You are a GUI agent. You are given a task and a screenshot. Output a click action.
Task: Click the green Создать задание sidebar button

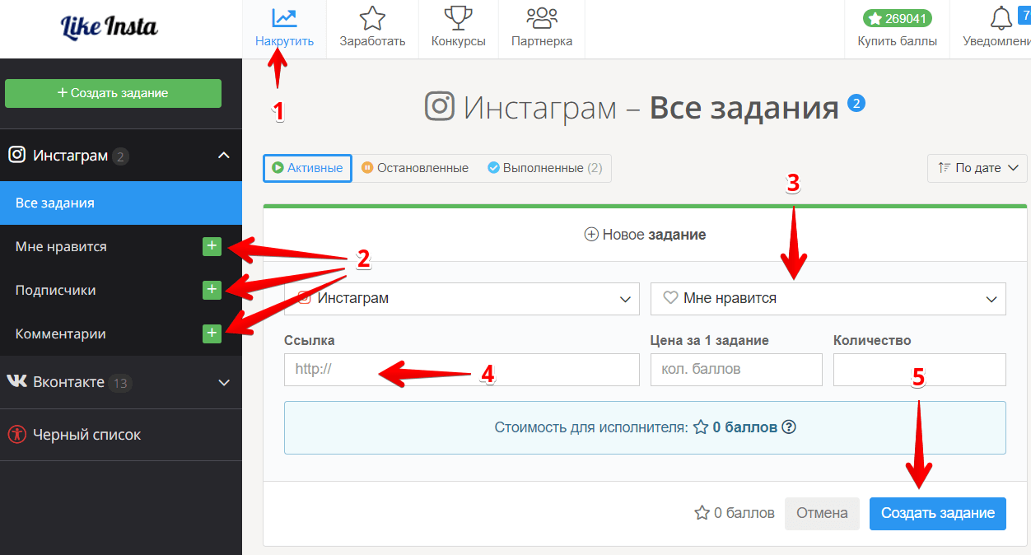click(113, 93)
